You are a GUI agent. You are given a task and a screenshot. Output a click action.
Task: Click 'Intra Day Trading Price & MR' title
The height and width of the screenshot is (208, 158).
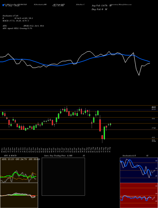58,156
